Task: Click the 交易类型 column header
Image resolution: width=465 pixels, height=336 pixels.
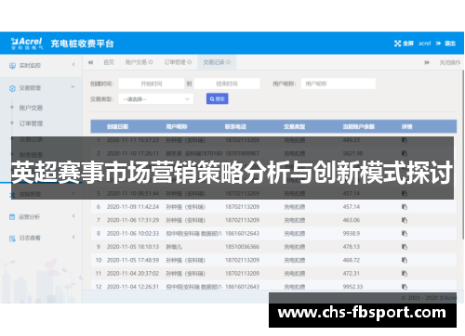Action: pos(295,126)
